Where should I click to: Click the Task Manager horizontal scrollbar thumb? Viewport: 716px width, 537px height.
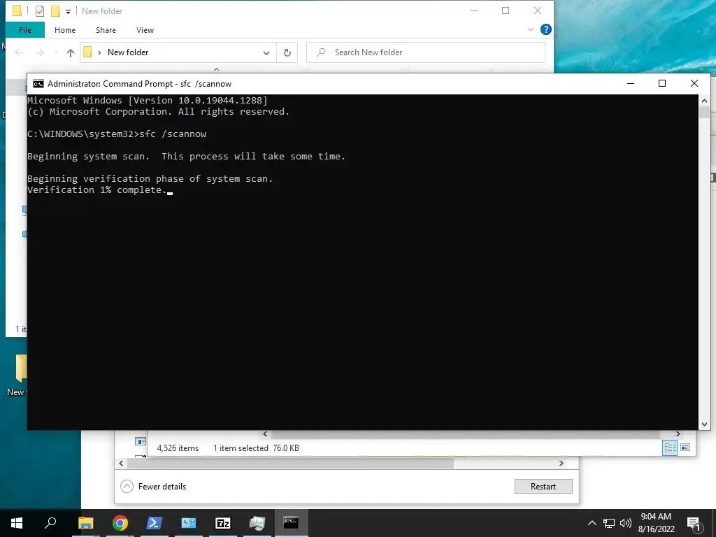[x=290, y=464]
